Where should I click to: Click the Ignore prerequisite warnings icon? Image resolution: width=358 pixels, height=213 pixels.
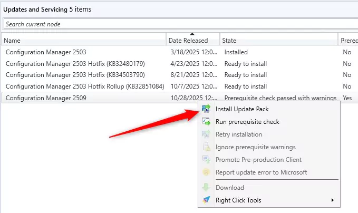pyautogui.click(x=206, y=147)
